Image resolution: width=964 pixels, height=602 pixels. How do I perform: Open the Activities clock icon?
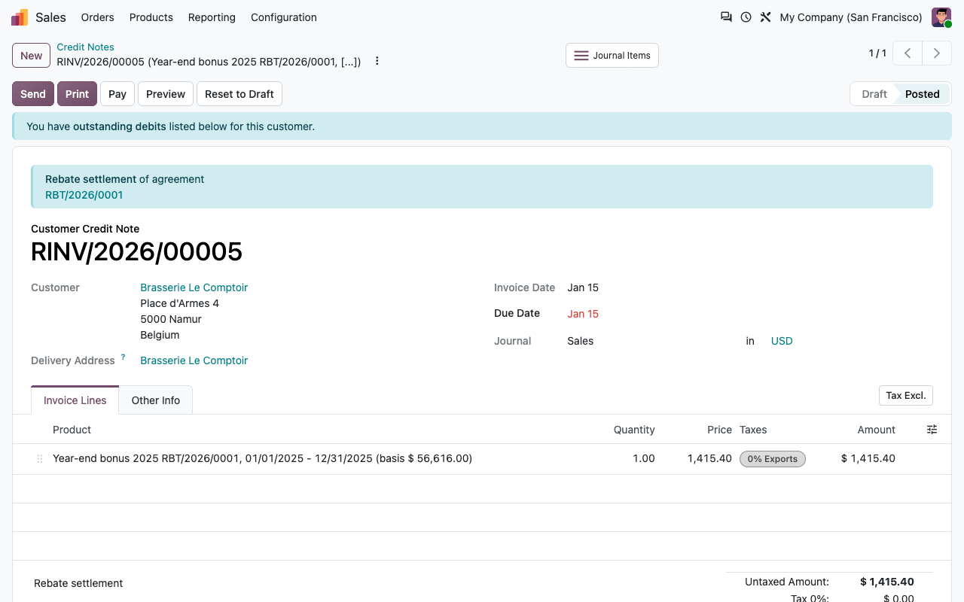(746, 17)
